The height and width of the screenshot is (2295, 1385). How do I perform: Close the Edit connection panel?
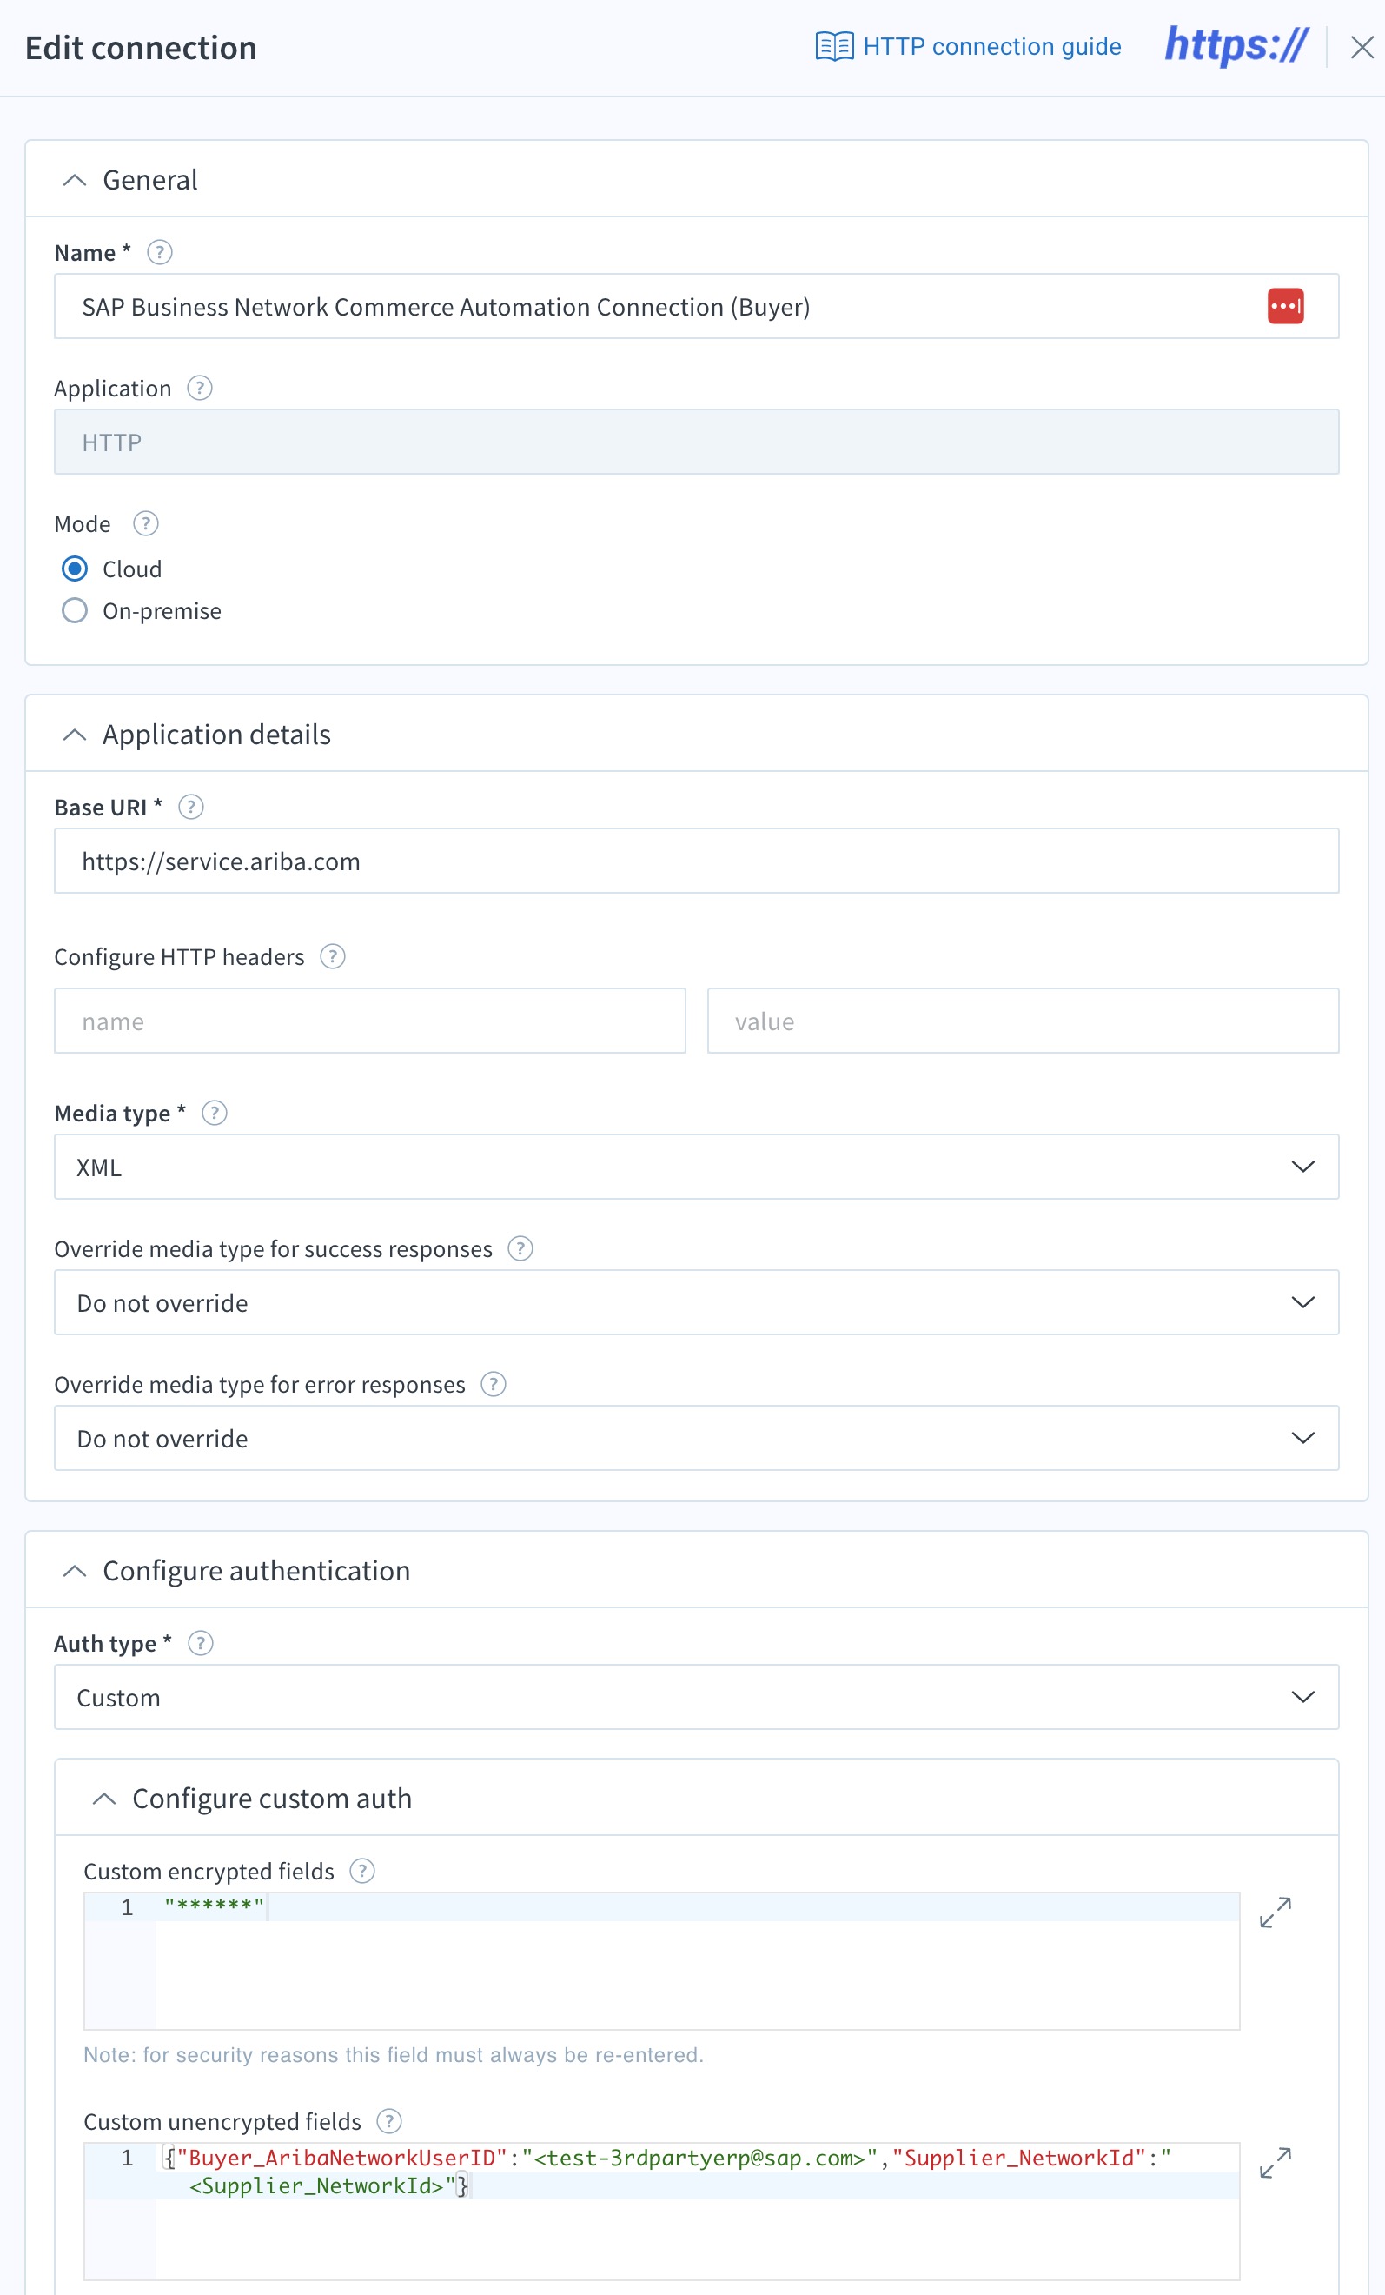click(1362, 48)
